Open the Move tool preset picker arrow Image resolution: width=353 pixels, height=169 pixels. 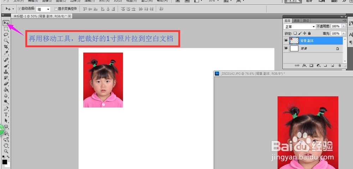[13, 9]
